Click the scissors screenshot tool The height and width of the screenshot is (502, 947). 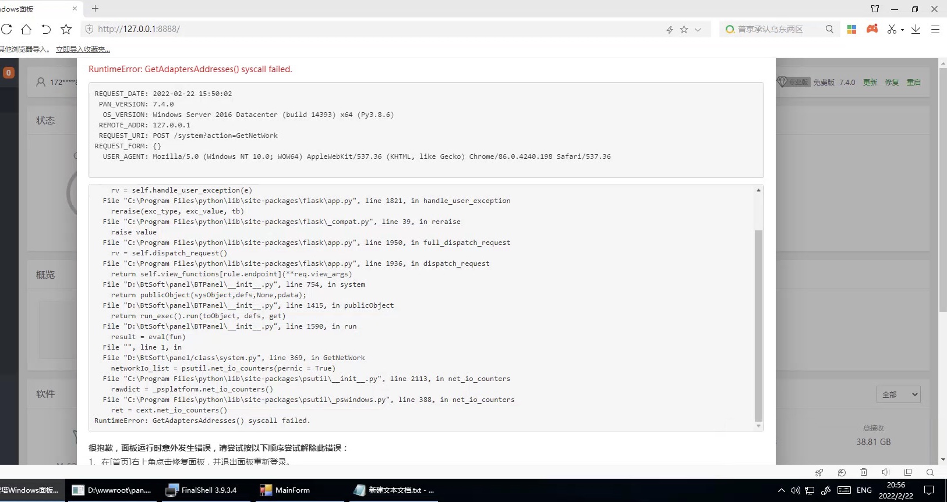(x=892, y=29)
